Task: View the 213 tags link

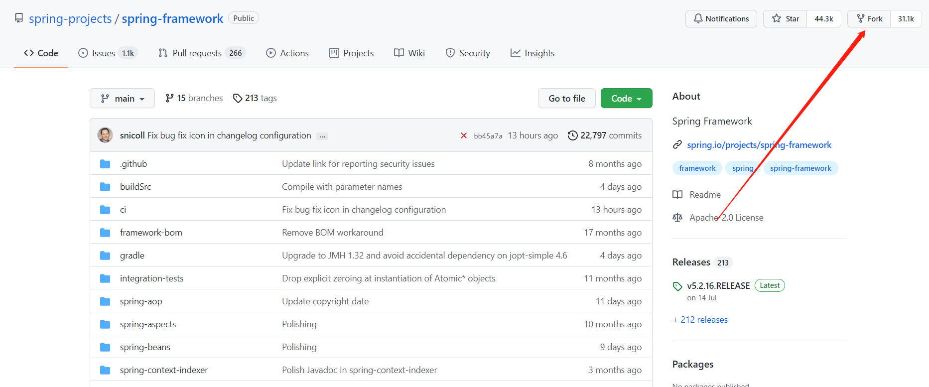Action: 255,98
